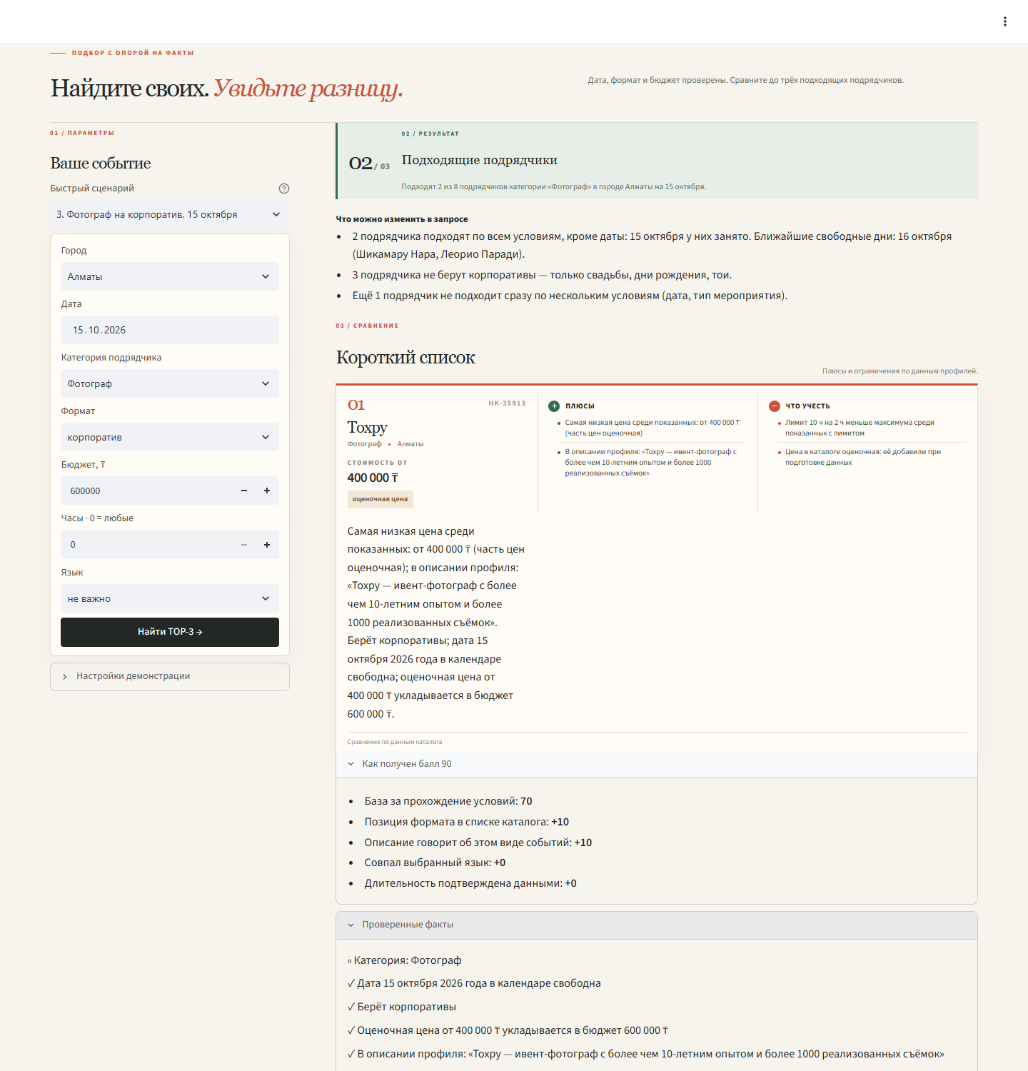Click the fact Берёт корпоративы

click(x=402, y=1007)
